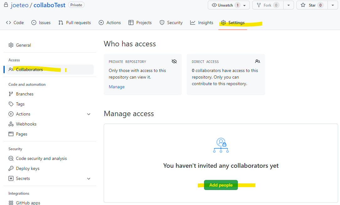The width and height of the screenshot is (340, 205).
Task: Click the Pages browser icon
Action: (x=11, y=134)
